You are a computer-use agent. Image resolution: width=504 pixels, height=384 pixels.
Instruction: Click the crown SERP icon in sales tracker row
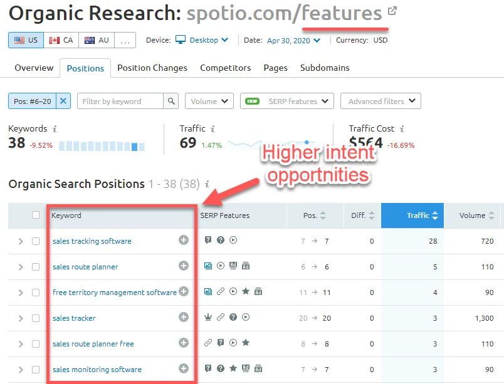[x=208, y=317]
